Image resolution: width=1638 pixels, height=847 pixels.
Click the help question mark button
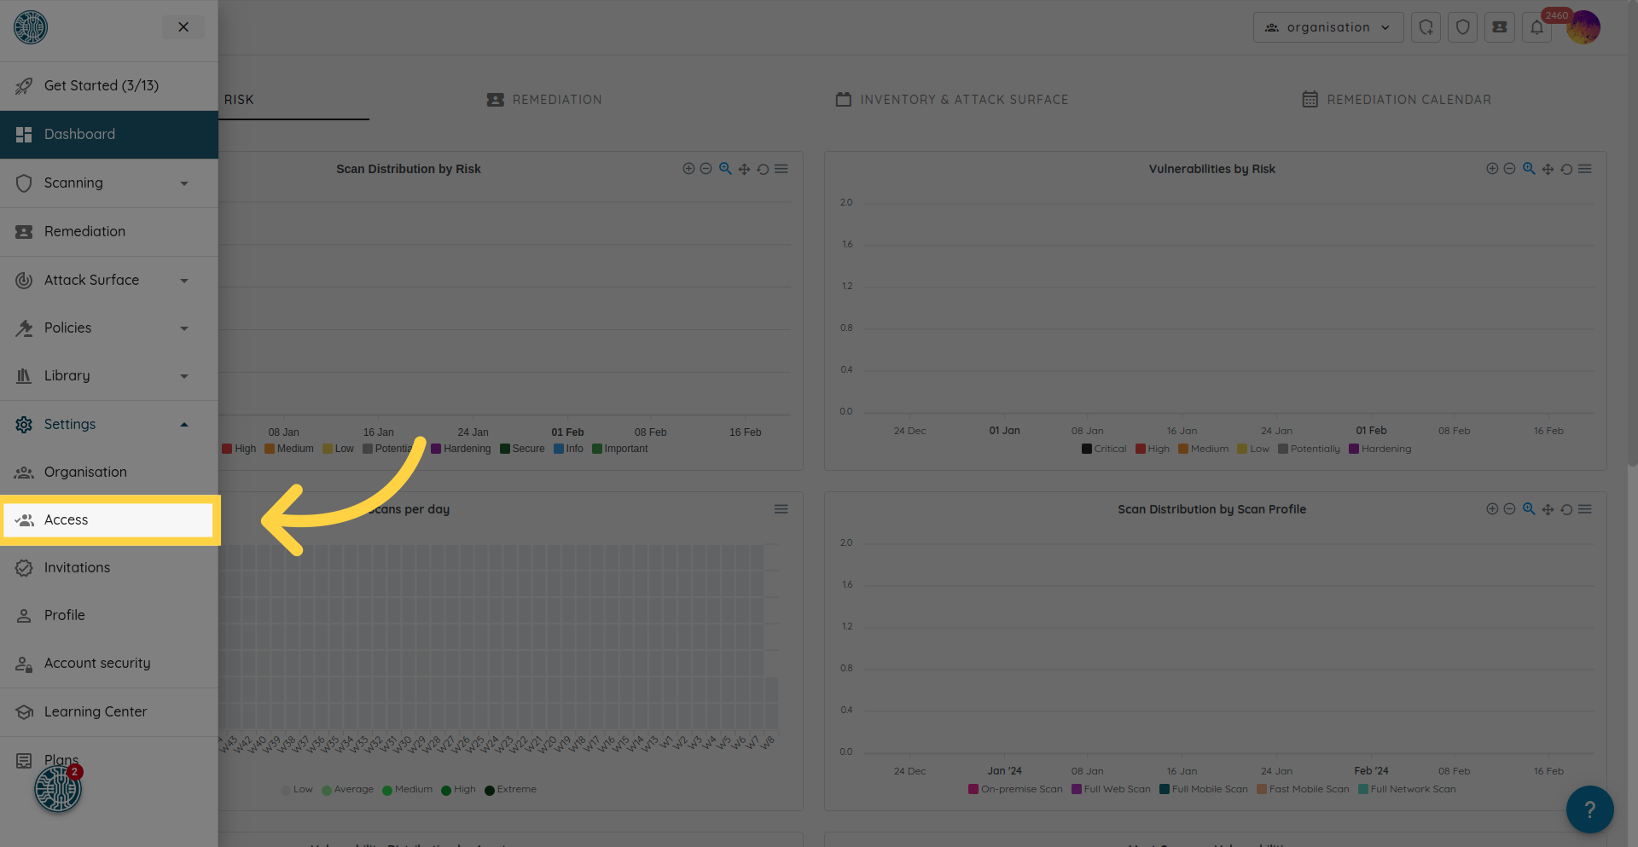(1589, 809)
